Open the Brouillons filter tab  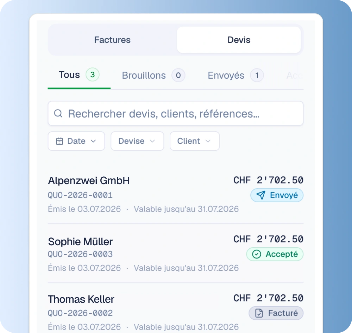coord(153,75)
